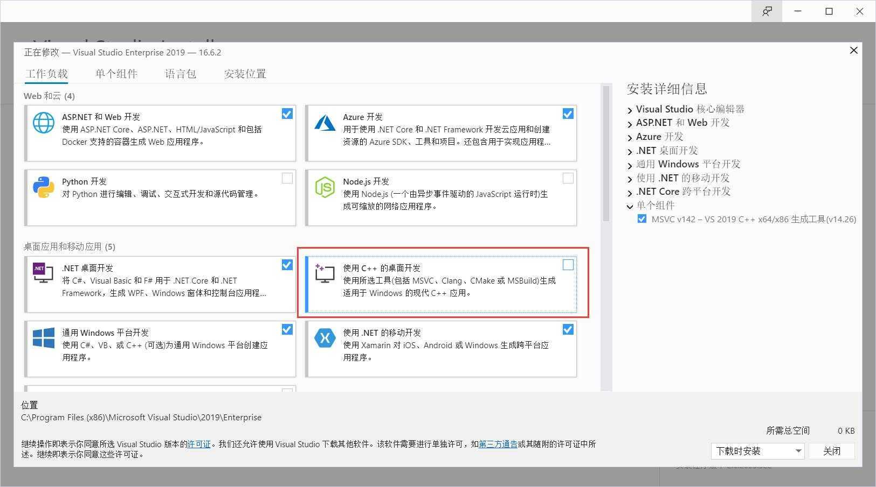Collapse 单个组件 section
The image size is (876, 487).
coord(630,206)
